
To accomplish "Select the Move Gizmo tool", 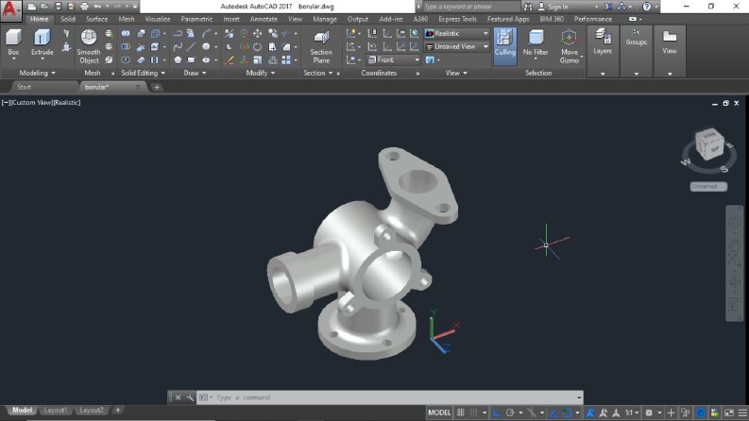I will pos(570,46).
